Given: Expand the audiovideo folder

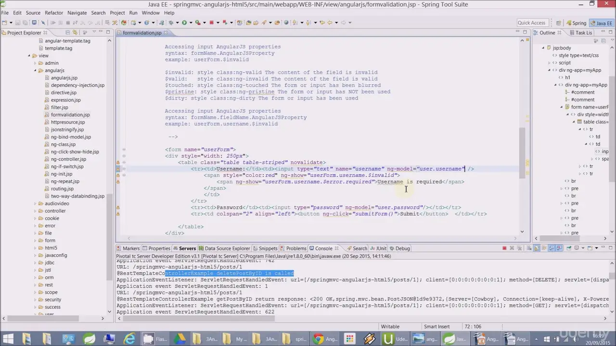Looking at the screenshot, I should point(35,204).
